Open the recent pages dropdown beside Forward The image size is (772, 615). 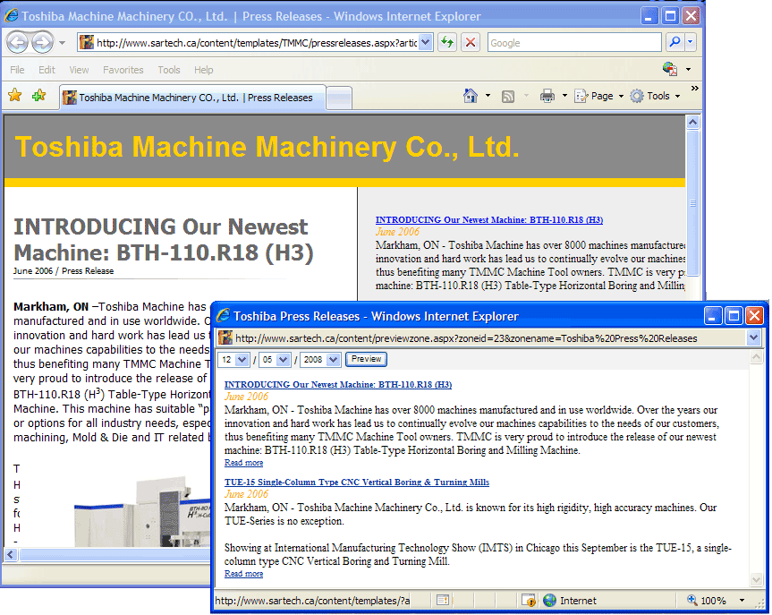pyautogui.click(x=62, y=43)
